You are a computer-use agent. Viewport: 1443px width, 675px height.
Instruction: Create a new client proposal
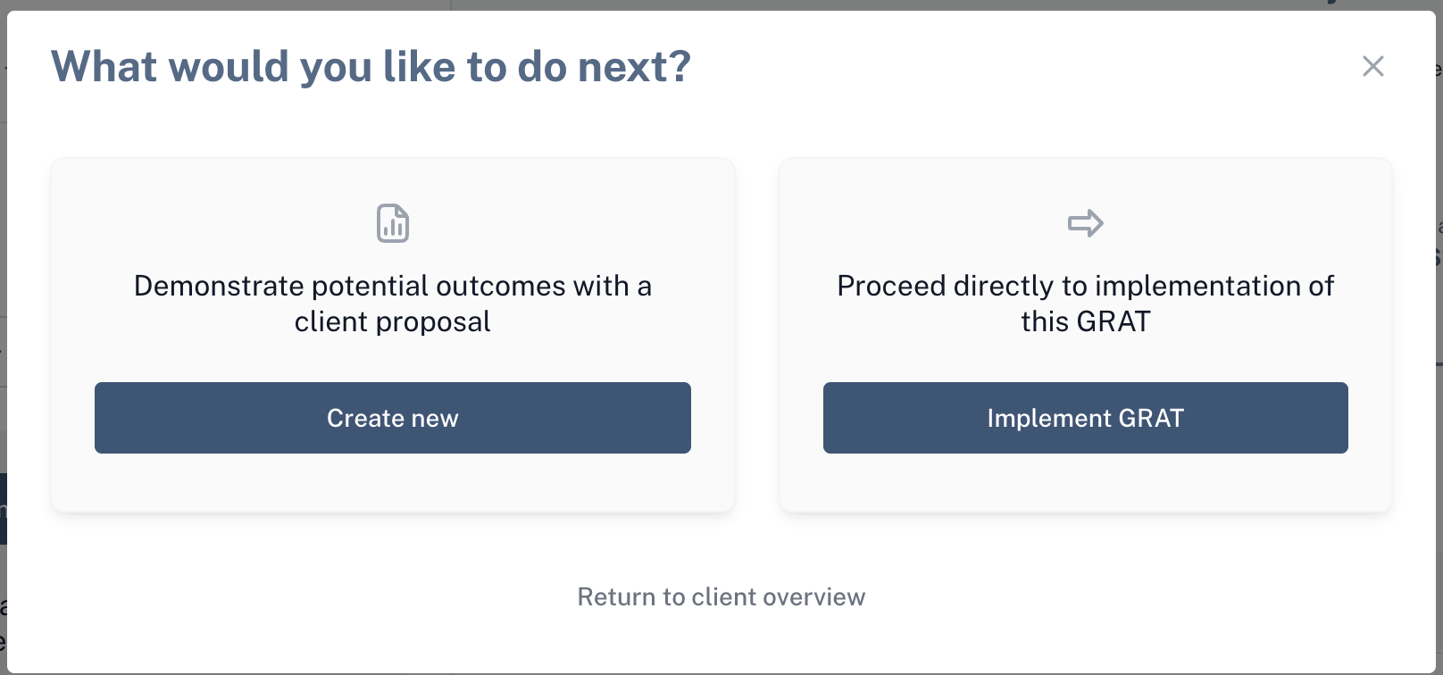393,418
